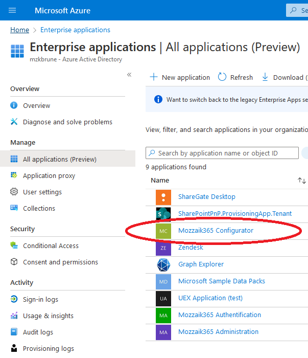The height and width of the screenshot is (358, 308).
Task: Click legacy Enterprise Apps banner text
Action: (237, 100)
